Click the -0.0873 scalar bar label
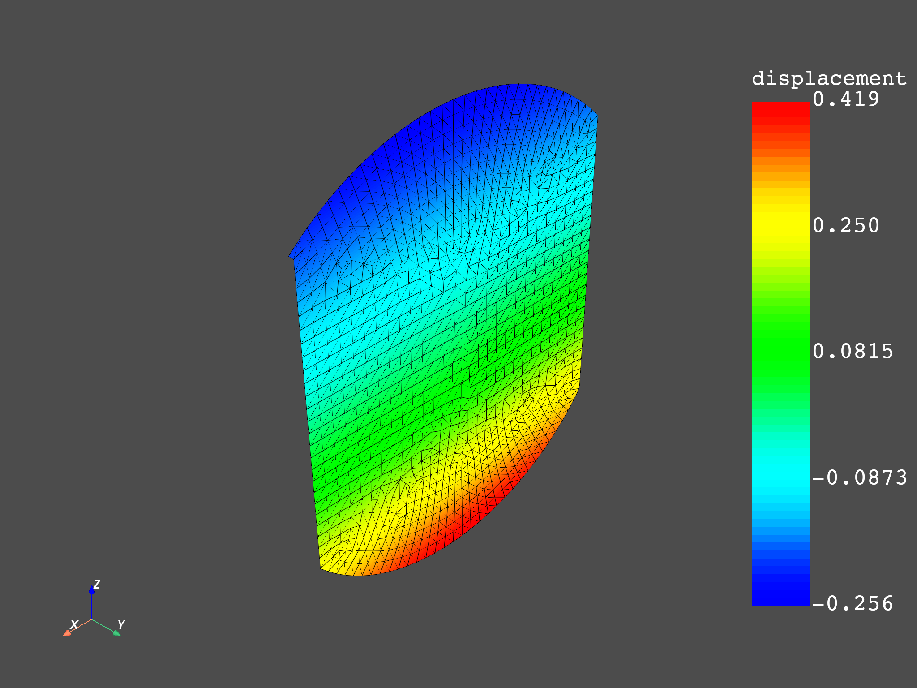 [860, 477]
